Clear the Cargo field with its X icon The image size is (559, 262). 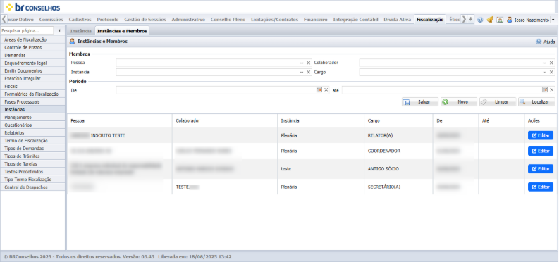(551, 73)
